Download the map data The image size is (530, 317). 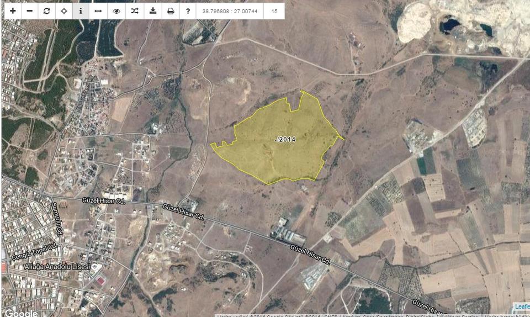[153, 11]
